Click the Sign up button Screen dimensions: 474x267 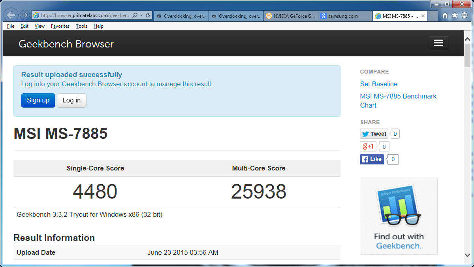tap(38, 100)
